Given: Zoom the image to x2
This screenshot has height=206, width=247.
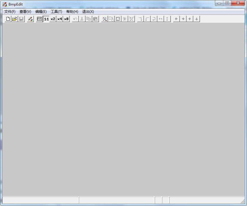Looking at the screenshot, I should click(53, 19).
